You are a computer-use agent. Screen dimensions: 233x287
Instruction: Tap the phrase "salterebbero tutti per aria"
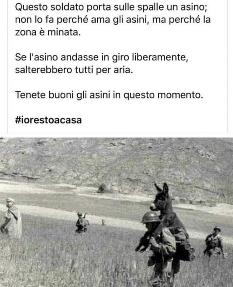pos(73,70)
